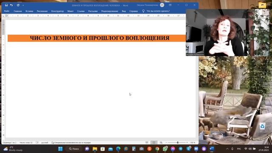
Task: Open Skype from the taskbar
Action: 188,149
